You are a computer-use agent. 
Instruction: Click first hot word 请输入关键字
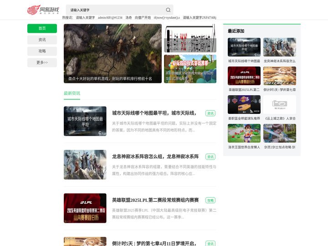click(85, 18)
